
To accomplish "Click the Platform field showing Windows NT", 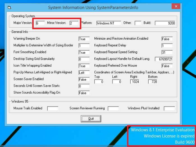I will click(109, 23).
